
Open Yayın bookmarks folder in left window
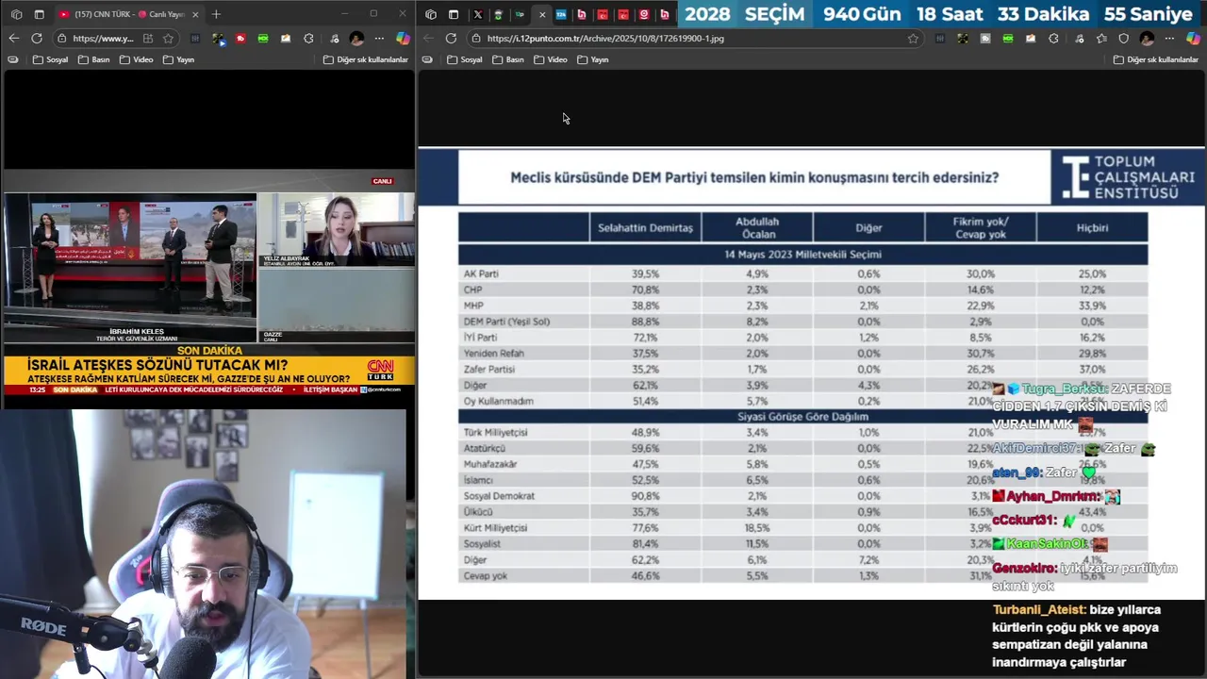[178, 59]
